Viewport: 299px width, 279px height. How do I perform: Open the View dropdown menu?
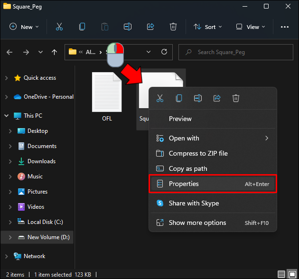point(251,27)
